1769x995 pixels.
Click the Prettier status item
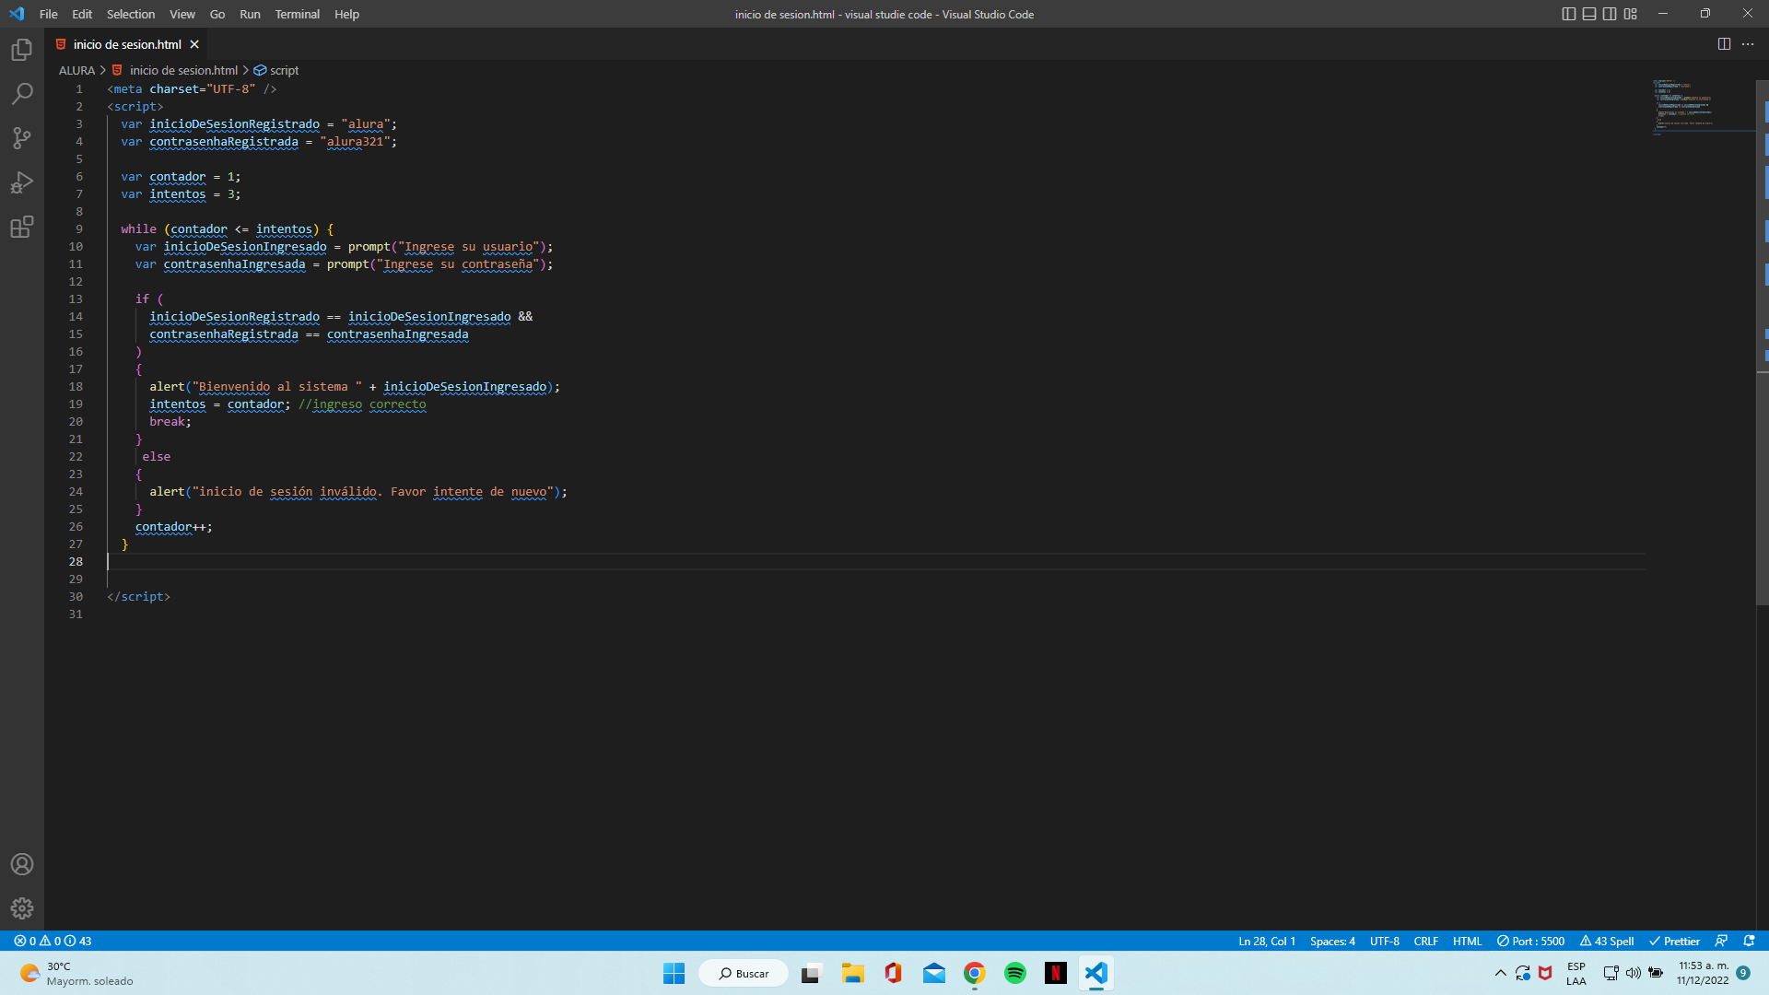point(1674,941)
